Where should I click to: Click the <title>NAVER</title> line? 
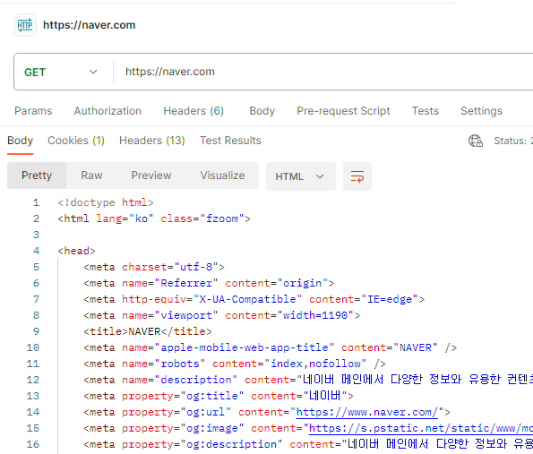(x=148, y=331)
